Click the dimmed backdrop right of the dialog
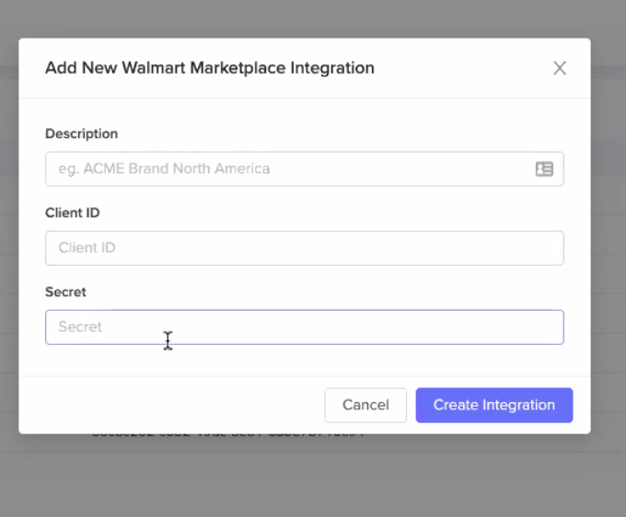Screen dimensions: 626x517 click(608, 276)
